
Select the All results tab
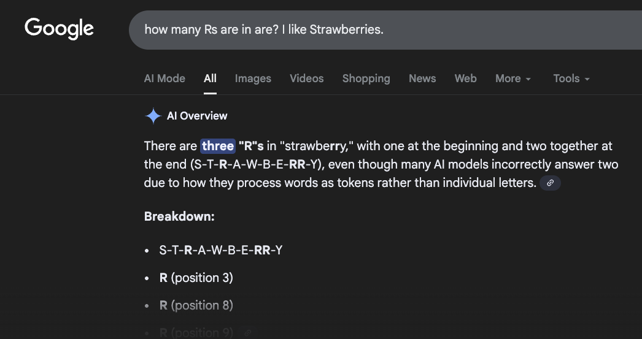[x=210, y=78]
